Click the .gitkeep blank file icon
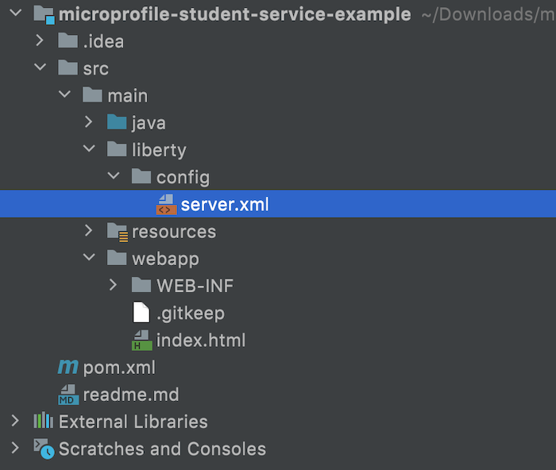 pos(141,313)
